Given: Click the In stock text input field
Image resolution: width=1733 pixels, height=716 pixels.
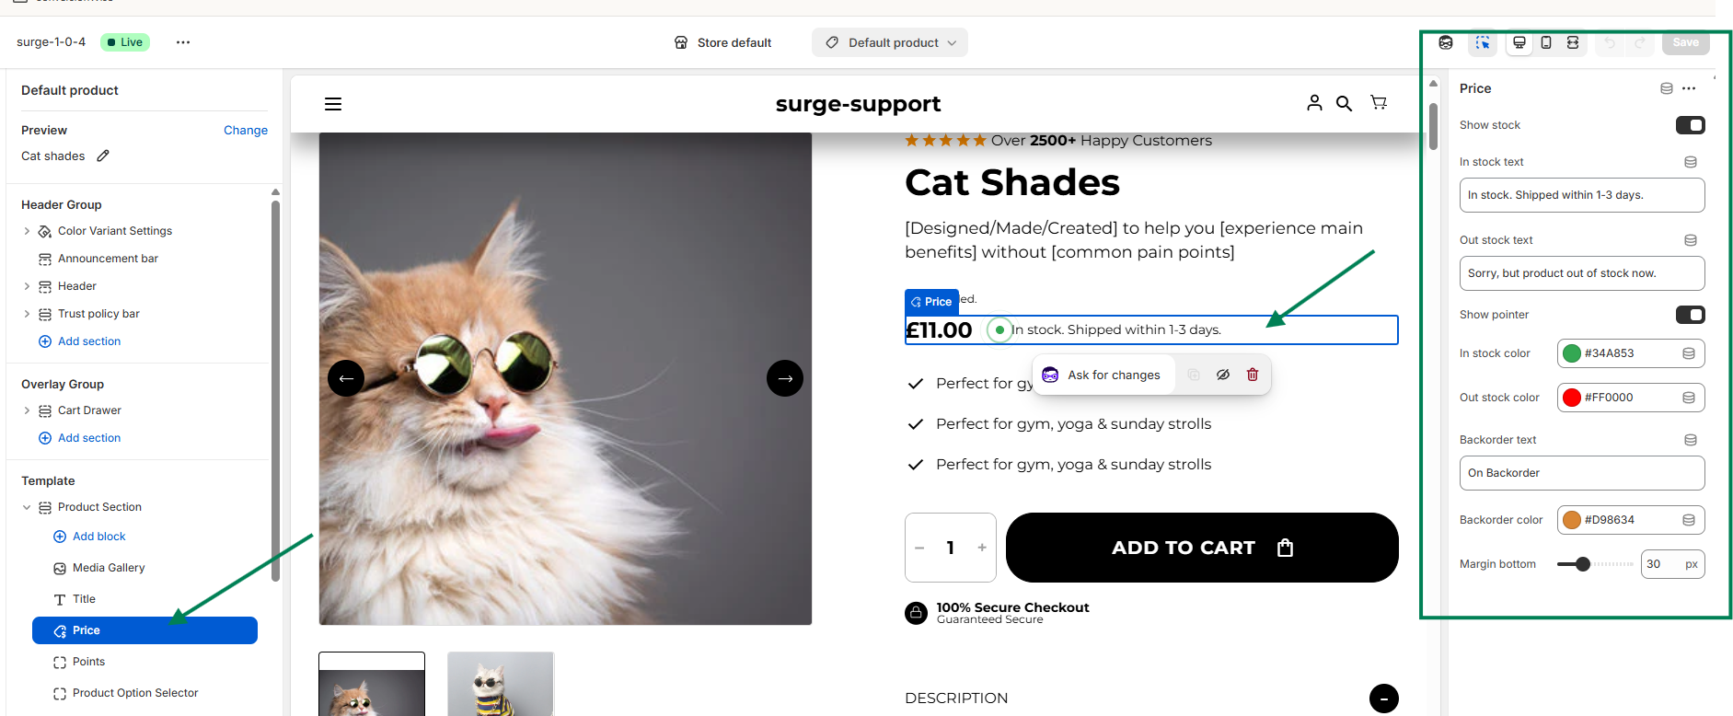Looking at the screenshot, I should click(1582, 195).
